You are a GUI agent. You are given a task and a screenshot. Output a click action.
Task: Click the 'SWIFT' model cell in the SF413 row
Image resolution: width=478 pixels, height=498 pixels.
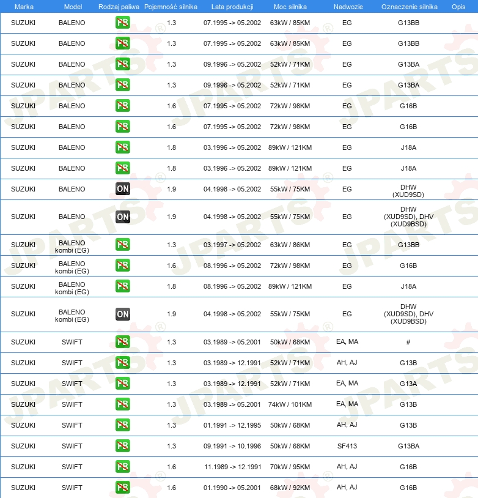tap(72, 446)
